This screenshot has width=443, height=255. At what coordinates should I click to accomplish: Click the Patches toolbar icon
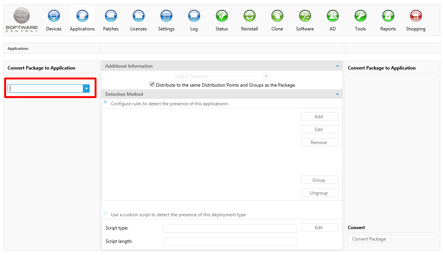click(111, 16)
